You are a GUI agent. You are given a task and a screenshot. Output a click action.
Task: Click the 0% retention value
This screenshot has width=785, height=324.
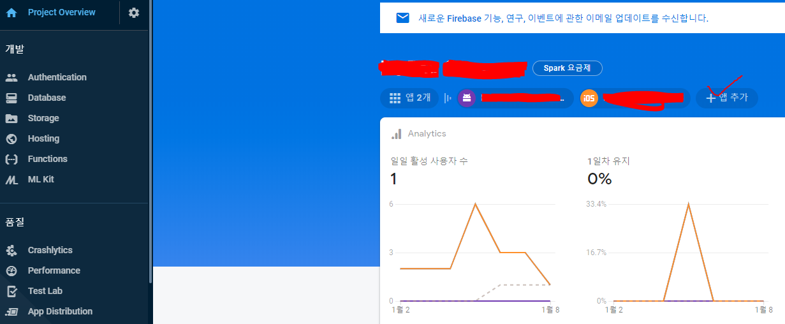click(599, 179)
